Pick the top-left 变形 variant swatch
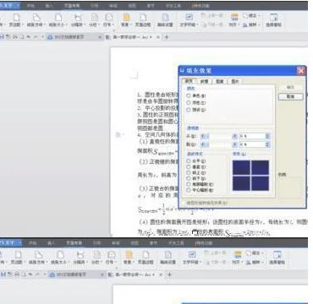The width and height of the screenshot is (313, 304). point(241,168)
